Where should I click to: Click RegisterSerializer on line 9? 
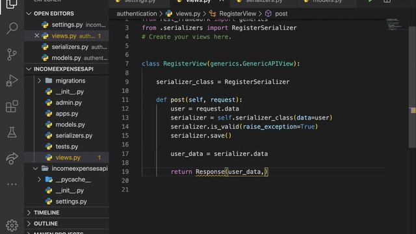pos(257,82)
